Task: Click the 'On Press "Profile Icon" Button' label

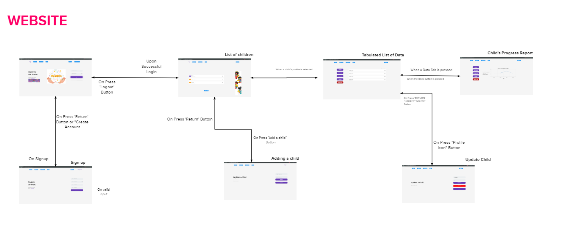Action: click(x=449, y=145)
